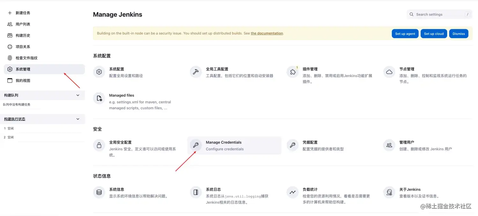Open the 构建执行状态 link
Viewport: 478px width, 216px height.
click(x=15, y=119)
